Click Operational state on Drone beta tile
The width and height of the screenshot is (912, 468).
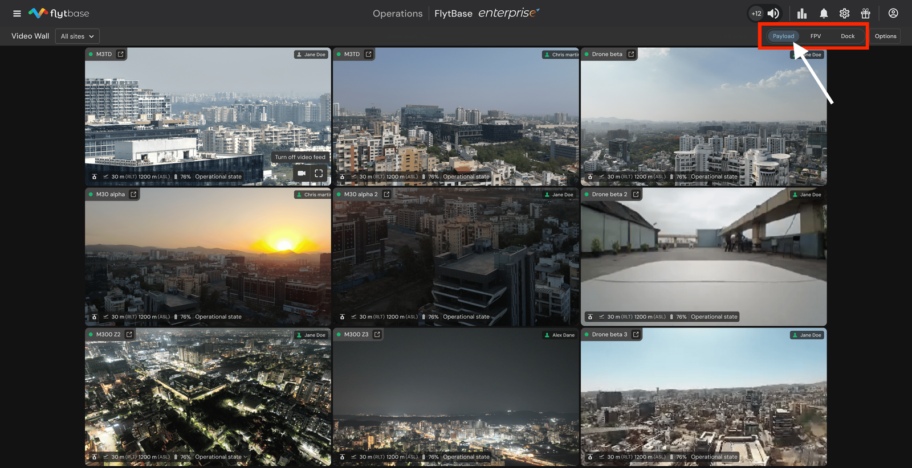click(714, 176)
